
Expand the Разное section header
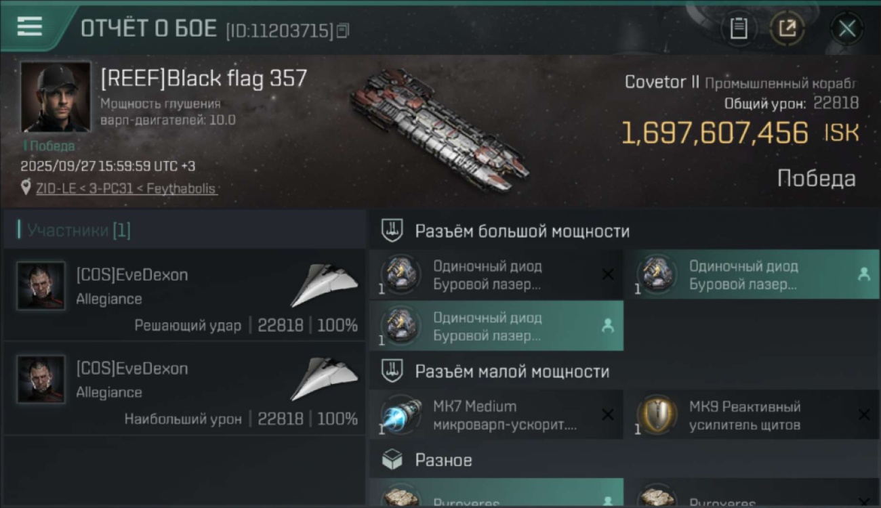(443, 461)
